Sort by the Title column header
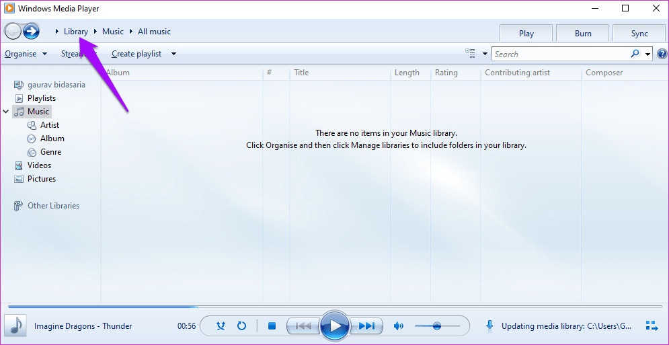The height and width of the screenshot is (345, 669). coord(340,73)
